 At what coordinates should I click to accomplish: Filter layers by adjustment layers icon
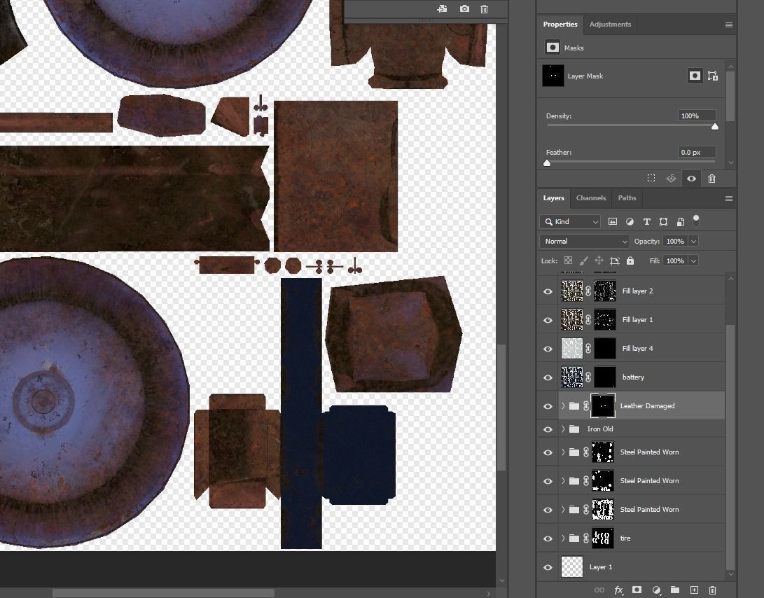(630, 222)
